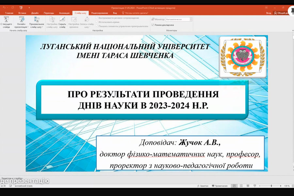Start slideshow from current slide (С текущего слайда)
The height and width of the screenshot is (196, 294).
6,22
